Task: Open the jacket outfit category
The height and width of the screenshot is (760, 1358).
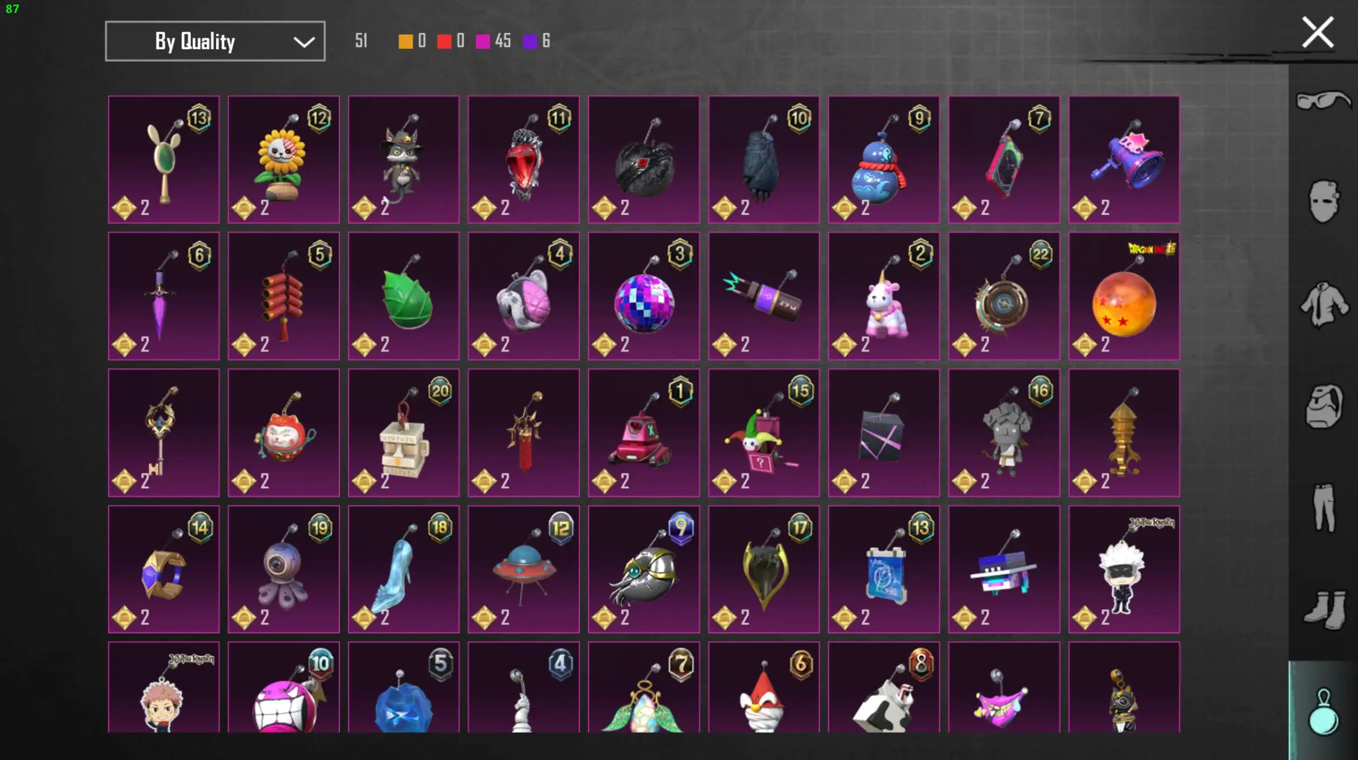Action: (1323, 304)
